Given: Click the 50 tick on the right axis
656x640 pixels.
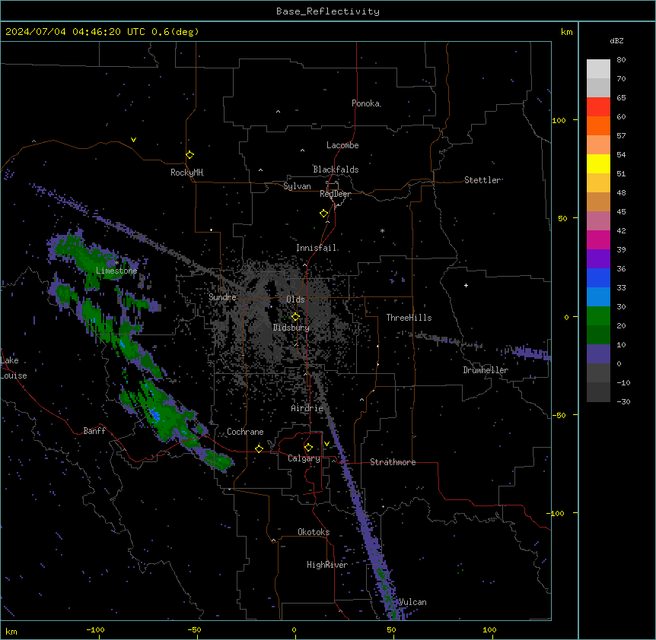Looking at the screenshot, I should coord(562,218).
